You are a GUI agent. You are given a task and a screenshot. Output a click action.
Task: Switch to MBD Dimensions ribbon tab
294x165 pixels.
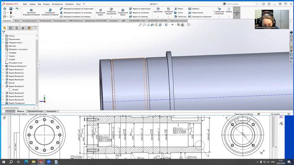75,21
